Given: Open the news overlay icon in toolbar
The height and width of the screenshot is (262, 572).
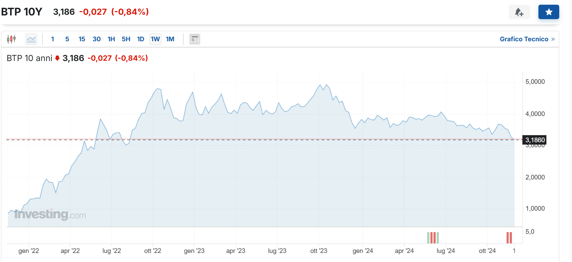Looking at the screenshot, I should 195,39.
